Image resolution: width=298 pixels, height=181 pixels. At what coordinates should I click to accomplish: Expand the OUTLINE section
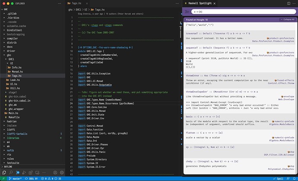pos(8,166)
